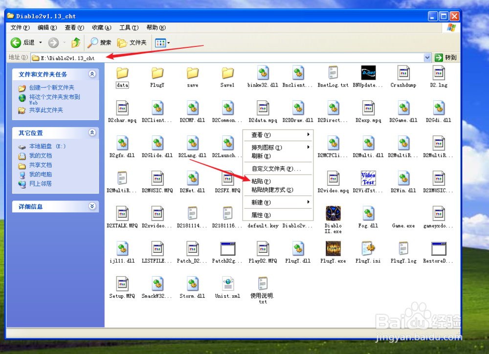Viewport: 489px width, 354px height.
Task: Expand the address bar dropdown
Action: tap(427, 58)
